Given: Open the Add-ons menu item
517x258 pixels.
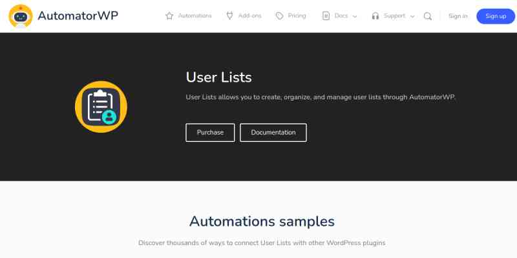Looking at the screenshot, I should (x=249, y=15).
